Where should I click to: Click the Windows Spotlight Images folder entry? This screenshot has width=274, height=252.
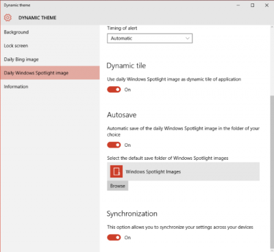(184, 171)
